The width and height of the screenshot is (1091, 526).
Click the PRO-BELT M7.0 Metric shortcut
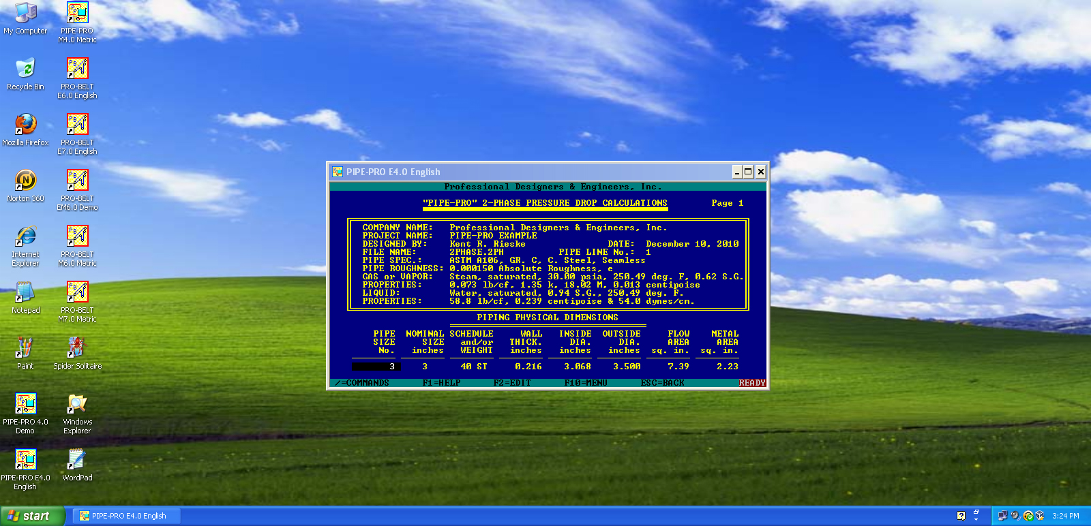click(77, 301)
